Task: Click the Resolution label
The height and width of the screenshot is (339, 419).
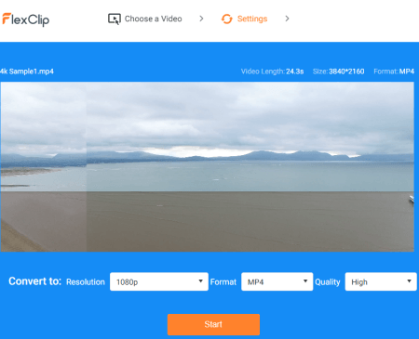Action: 86,282
